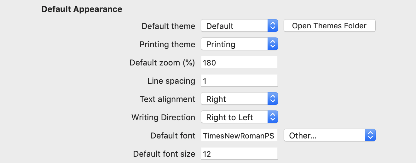416x163 pixels.
Task: Click the Default font text field
Action: tap(239, 136)
